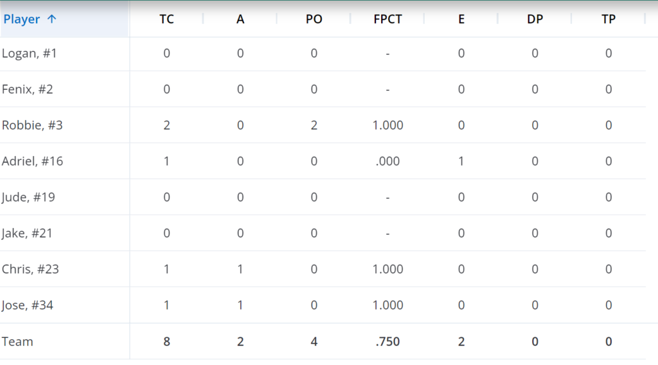Select Jude, #19 player name
The height and width of the screenshot is (365, 658).
tap(28, 197)
